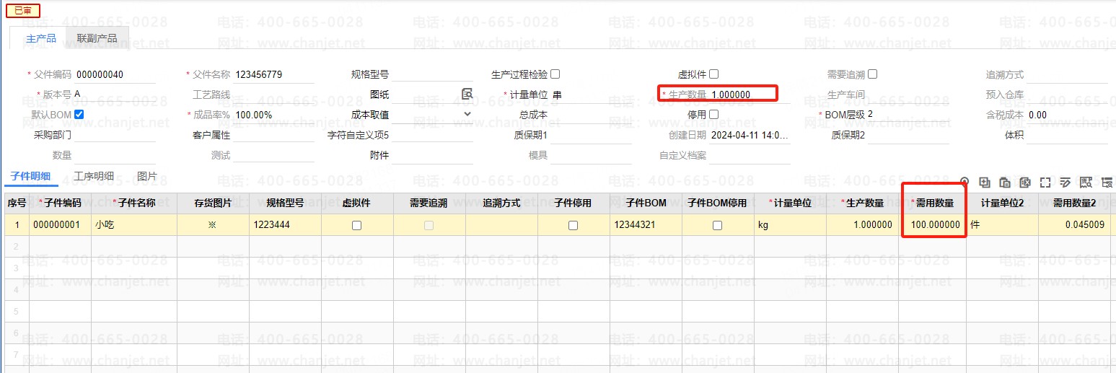Toggle the 停用 checkbox in the header form
Viewport: 1116px width, 373px height.
point(714,115)
